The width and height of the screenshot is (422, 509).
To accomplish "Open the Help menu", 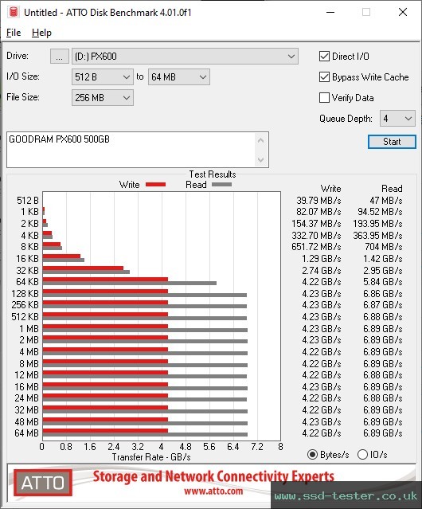I will (x=41, y=33).
